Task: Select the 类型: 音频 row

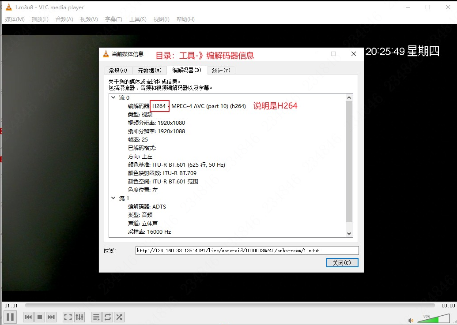Action: pyautogui.click(x=140, y=215)
